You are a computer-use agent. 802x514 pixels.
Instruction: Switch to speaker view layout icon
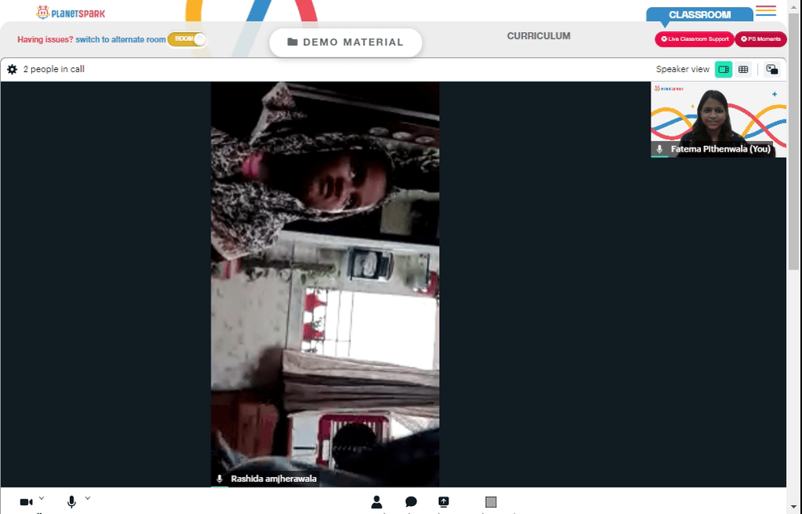click(723, 70)
